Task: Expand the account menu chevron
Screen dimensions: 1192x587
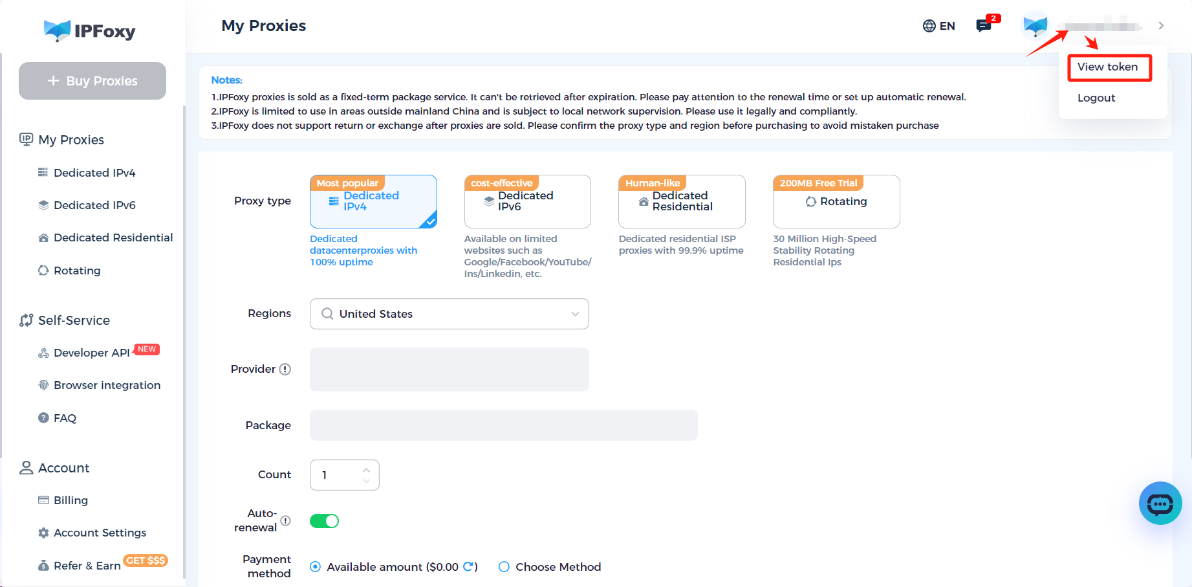Action: pos(1161,25)
